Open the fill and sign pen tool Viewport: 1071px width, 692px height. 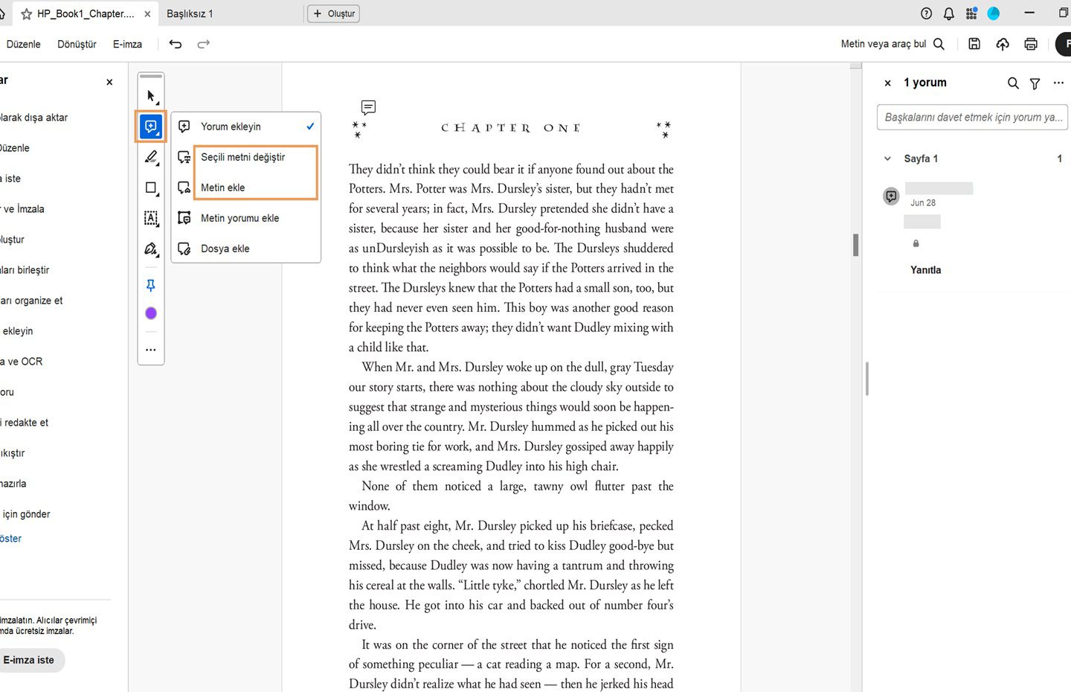pyautogui.click(x=151, y=249)
